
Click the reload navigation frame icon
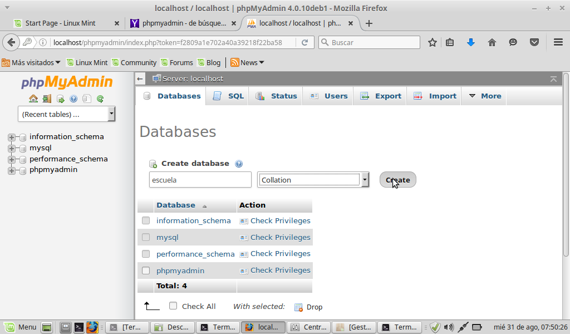(100, 99)
